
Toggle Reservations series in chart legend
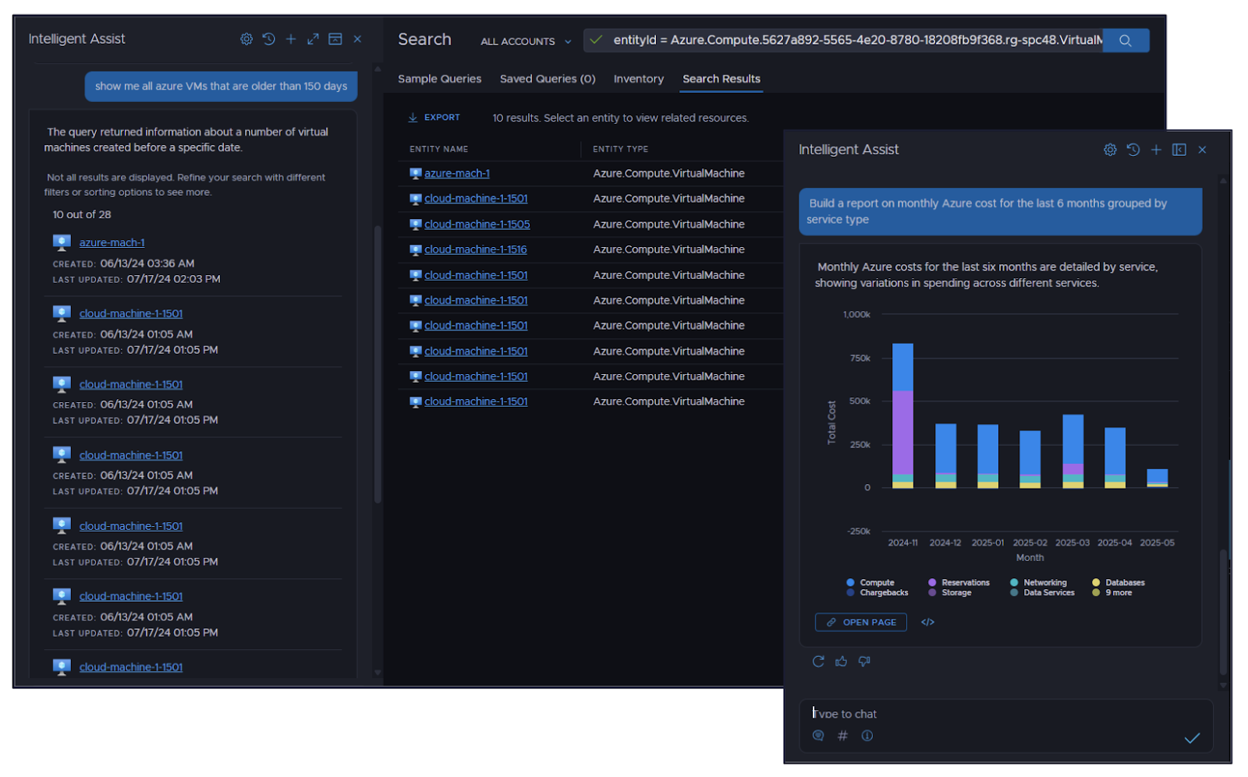point(964,583)
